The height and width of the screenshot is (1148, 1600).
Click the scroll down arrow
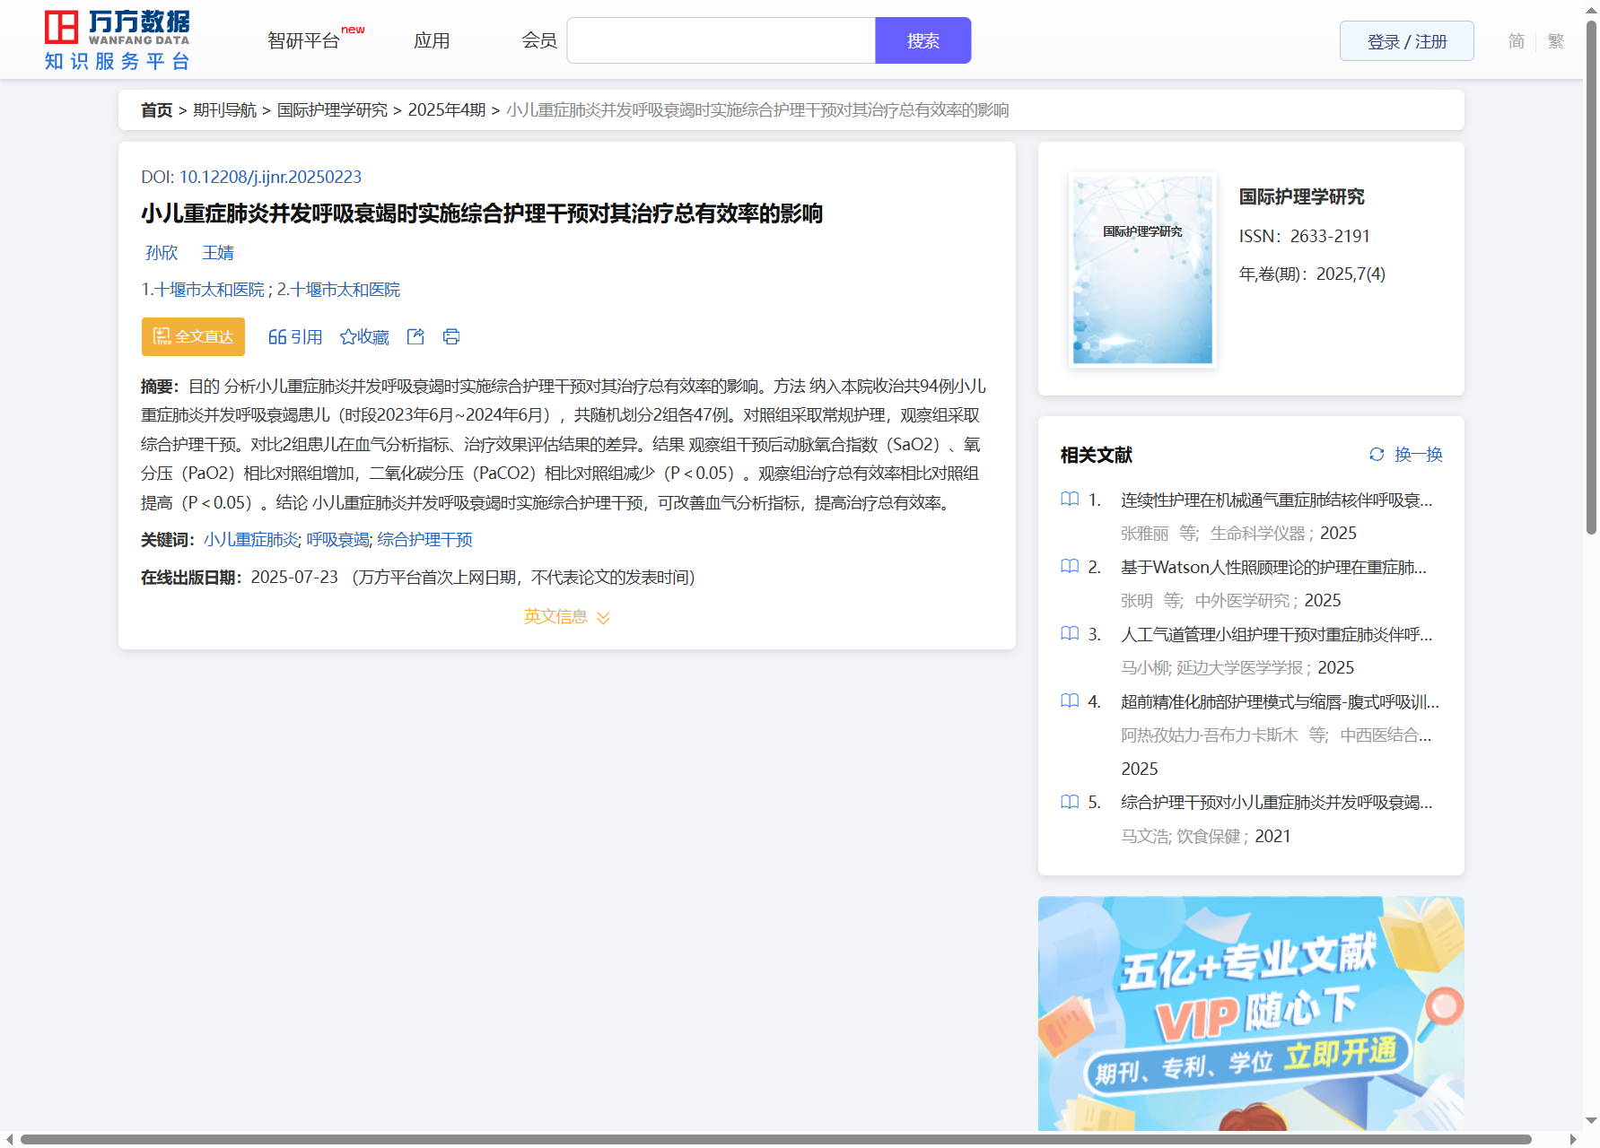(x=1591, y=1121)
